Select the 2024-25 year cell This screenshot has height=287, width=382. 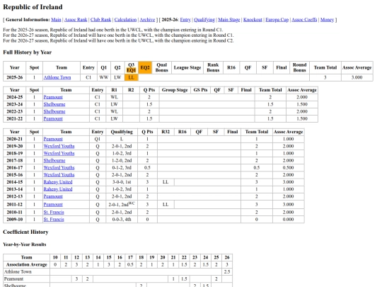click(15, 97)
